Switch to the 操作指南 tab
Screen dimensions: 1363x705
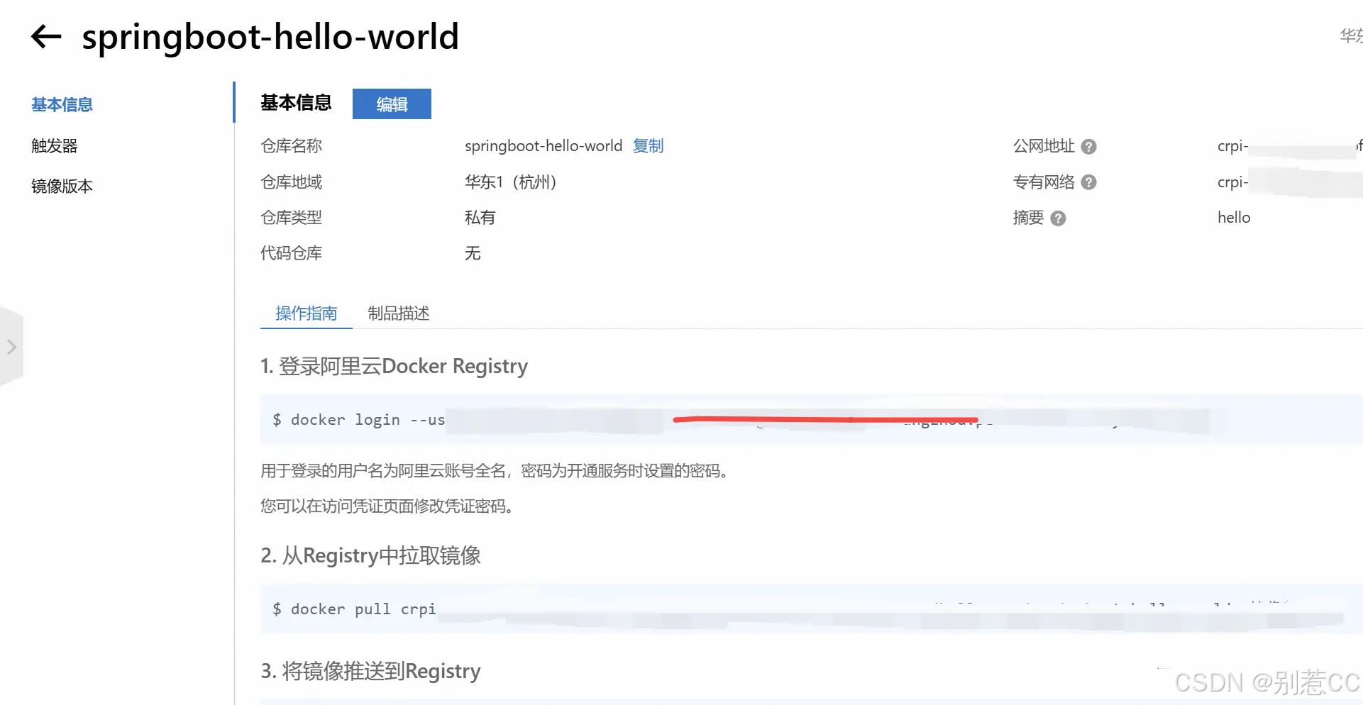point(306,313)
